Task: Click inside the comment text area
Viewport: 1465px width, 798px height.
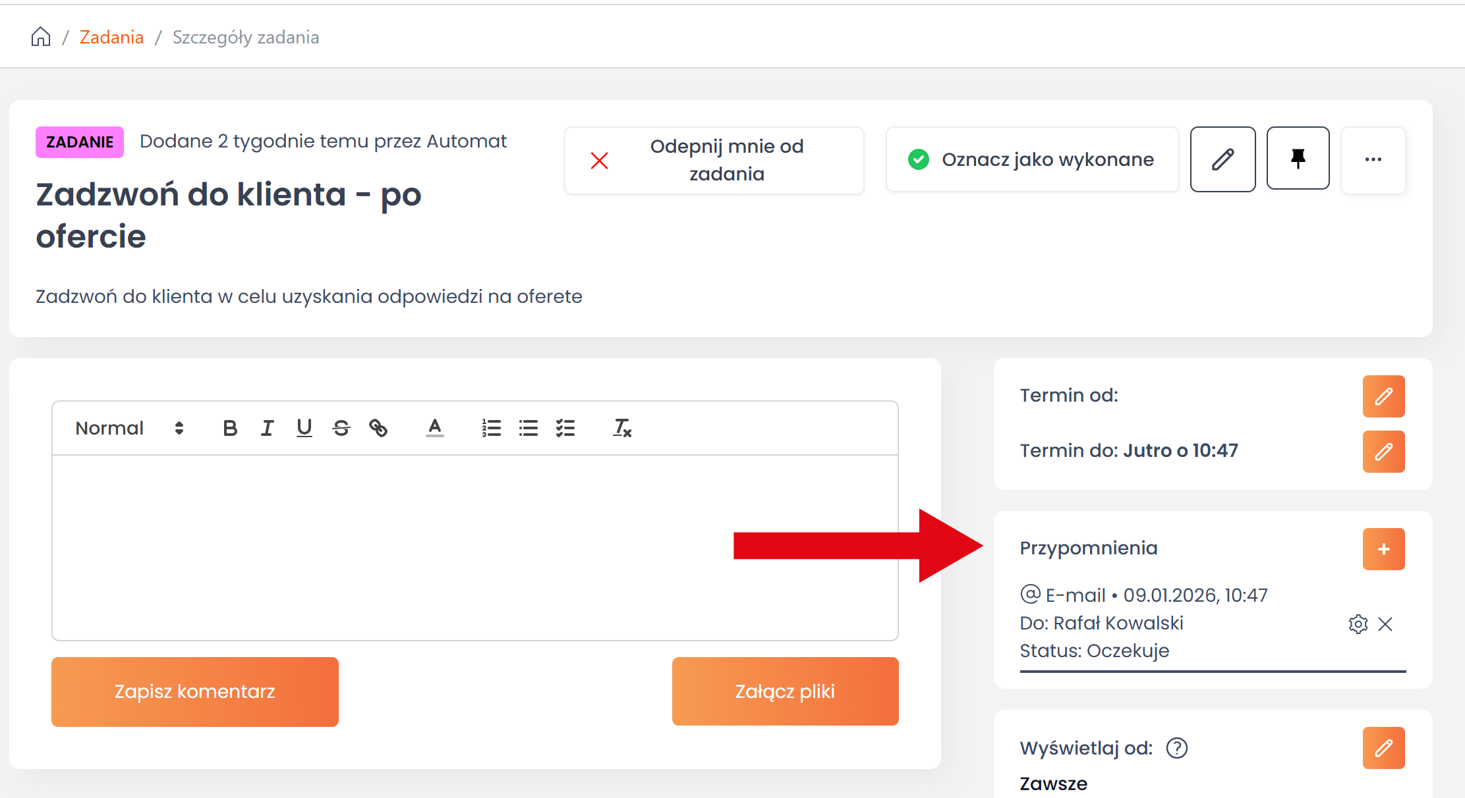Action: pyautogui.click(x=474, y=546)
